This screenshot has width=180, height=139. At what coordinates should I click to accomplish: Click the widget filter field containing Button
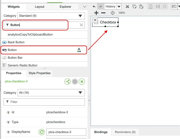coord(44,25)
